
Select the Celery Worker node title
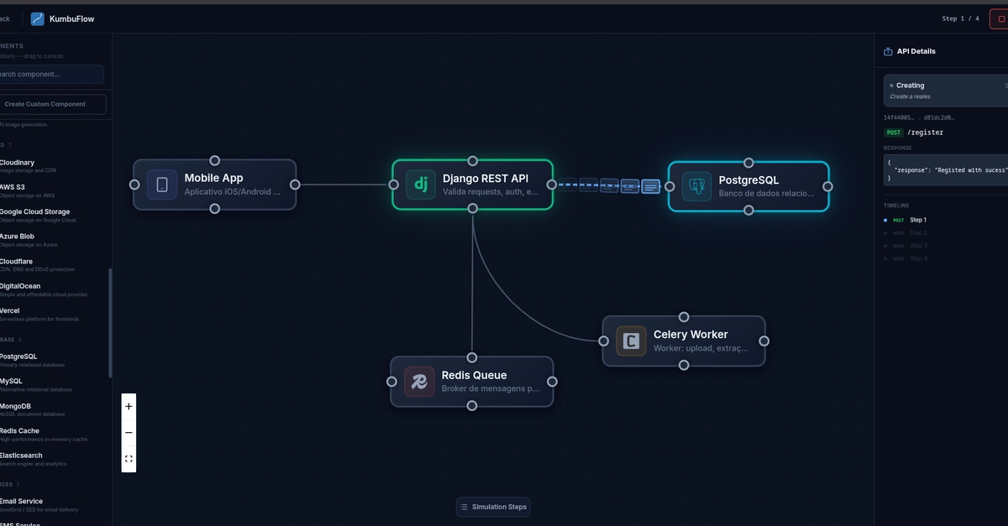tap(690, 334)
